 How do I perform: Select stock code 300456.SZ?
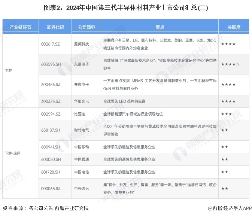(51, 85)
